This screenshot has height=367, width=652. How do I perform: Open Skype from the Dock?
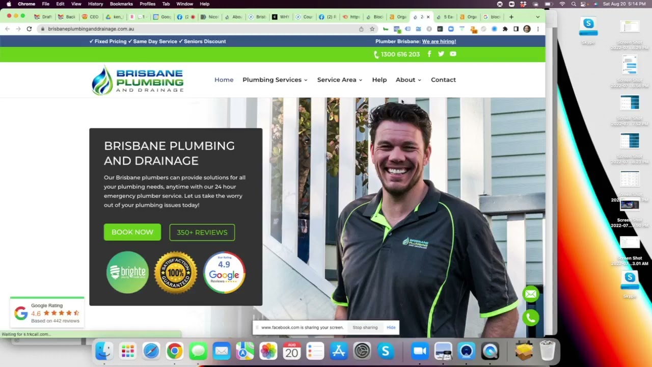386,351
